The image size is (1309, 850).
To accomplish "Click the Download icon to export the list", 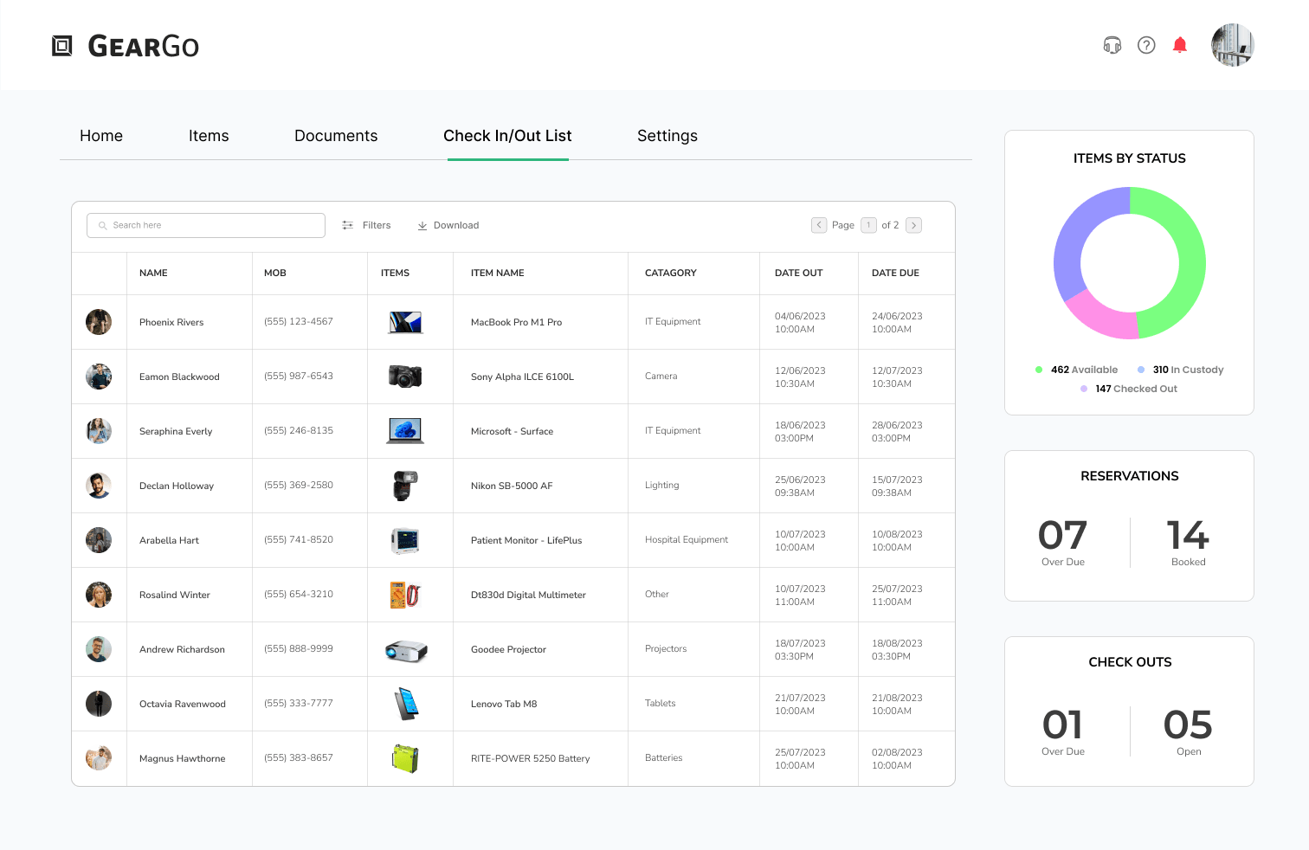I will pyautogui.click(x=422, y=225).
